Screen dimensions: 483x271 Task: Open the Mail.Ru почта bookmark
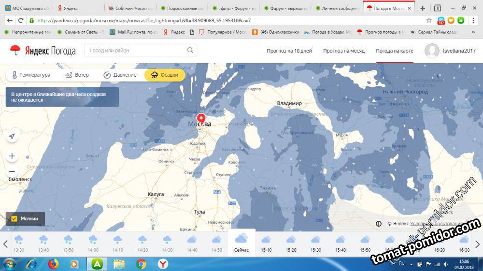point(133,32)
